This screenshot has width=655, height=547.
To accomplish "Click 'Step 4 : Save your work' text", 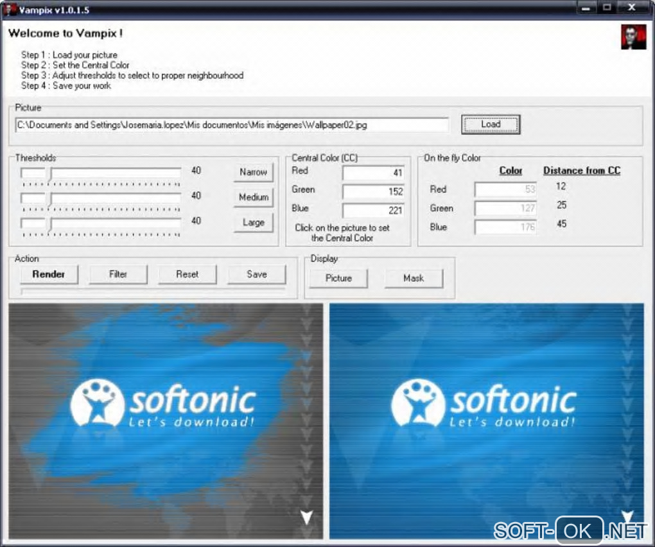I will point(66,85).
